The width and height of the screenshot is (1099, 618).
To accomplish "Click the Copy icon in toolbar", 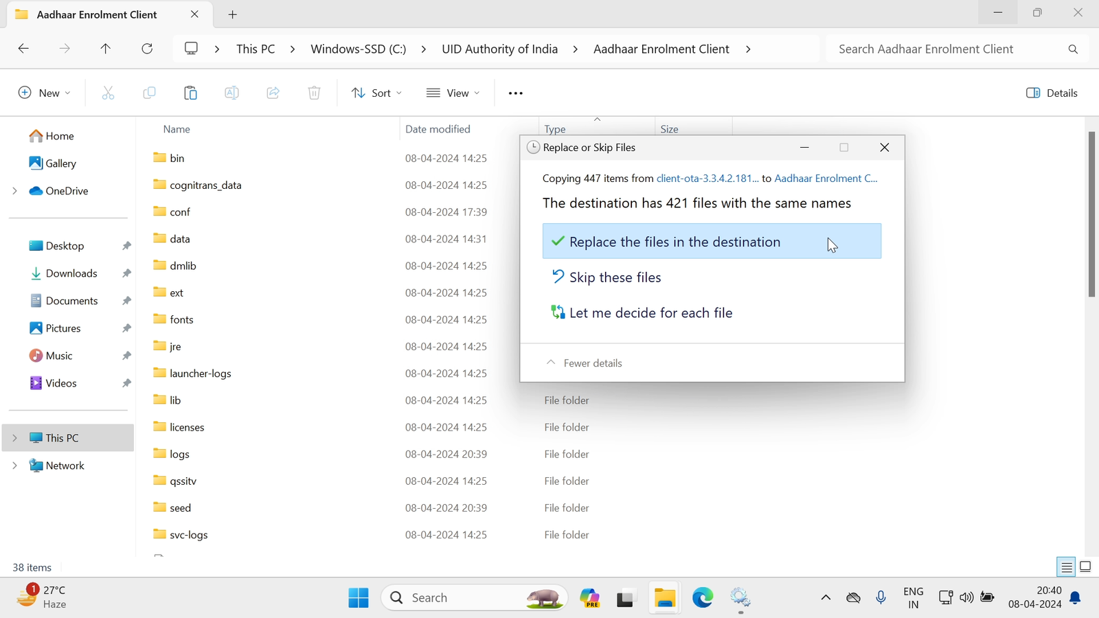I will click(149, 93).
